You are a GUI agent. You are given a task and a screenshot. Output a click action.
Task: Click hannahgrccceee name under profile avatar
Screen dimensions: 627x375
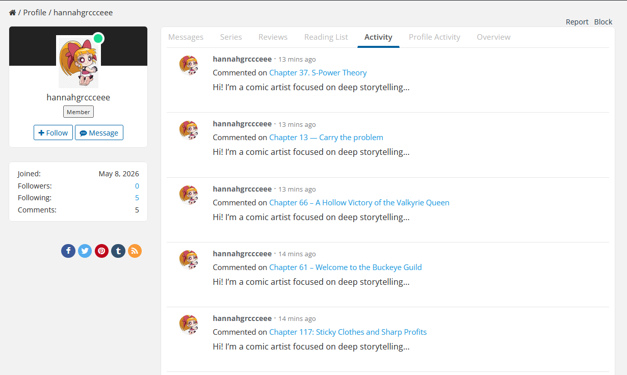point(79,97)
